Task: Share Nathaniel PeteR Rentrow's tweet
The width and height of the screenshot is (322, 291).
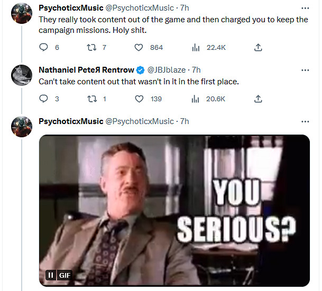Action: click(258, 99)
